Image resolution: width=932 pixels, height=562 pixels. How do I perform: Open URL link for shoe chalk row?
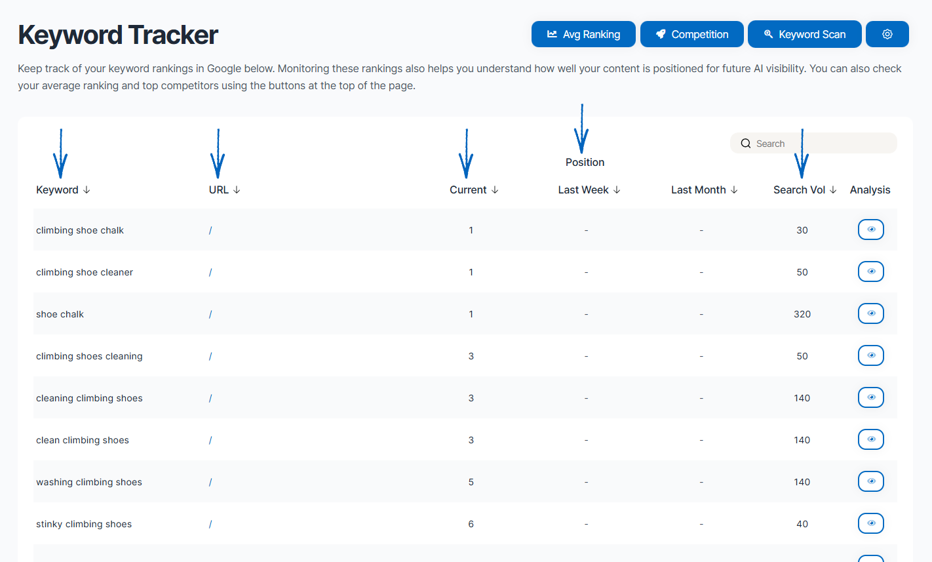coord(210,314)
